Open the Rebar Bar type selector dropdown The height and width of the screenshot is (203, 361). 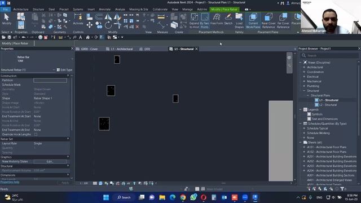click(x=72, y=59)
